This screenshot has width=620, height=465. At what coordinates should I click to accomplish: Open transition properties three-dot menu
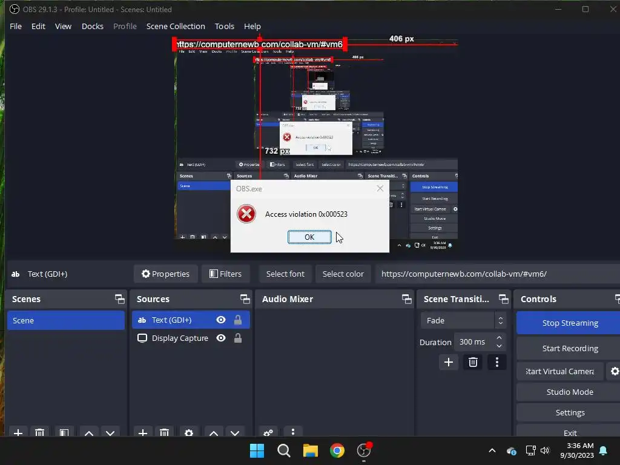(x=497, y=362)
